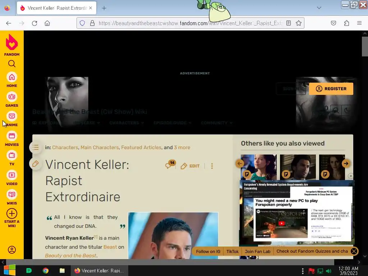The width and height of the screenshot is (368, 276).
Task: Open the Windows Start menu
Action: 10,271
